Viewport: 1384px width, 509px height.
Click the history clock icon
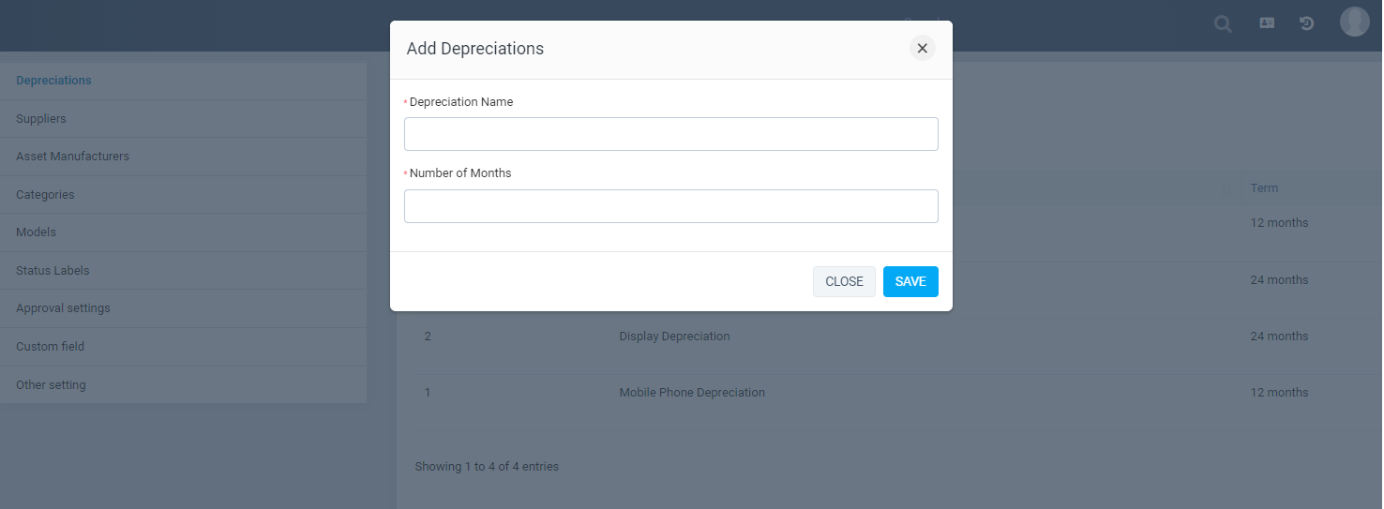(x=1306, y=23)
